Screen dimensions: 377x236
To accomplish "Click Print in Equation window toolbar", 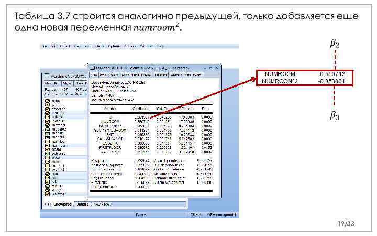I will click(125, 76).
